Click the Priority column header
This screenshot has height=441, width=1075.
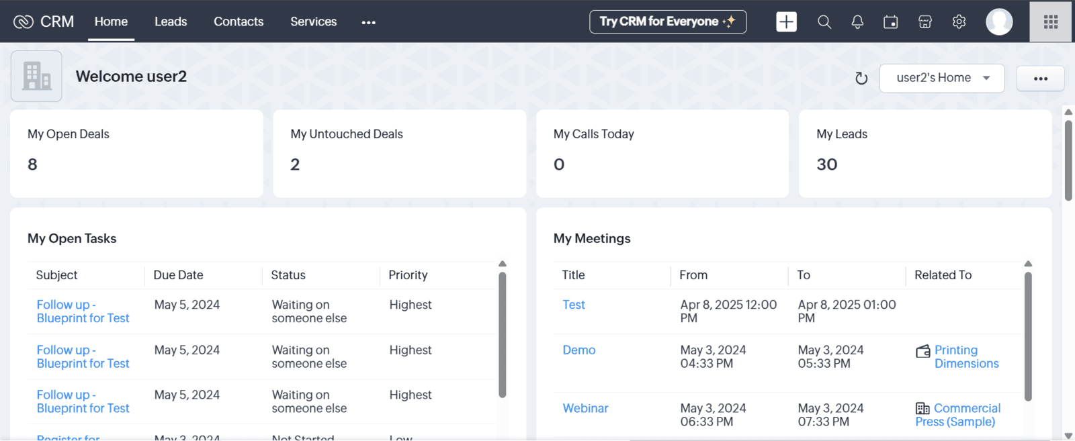(x=408, y=275)
